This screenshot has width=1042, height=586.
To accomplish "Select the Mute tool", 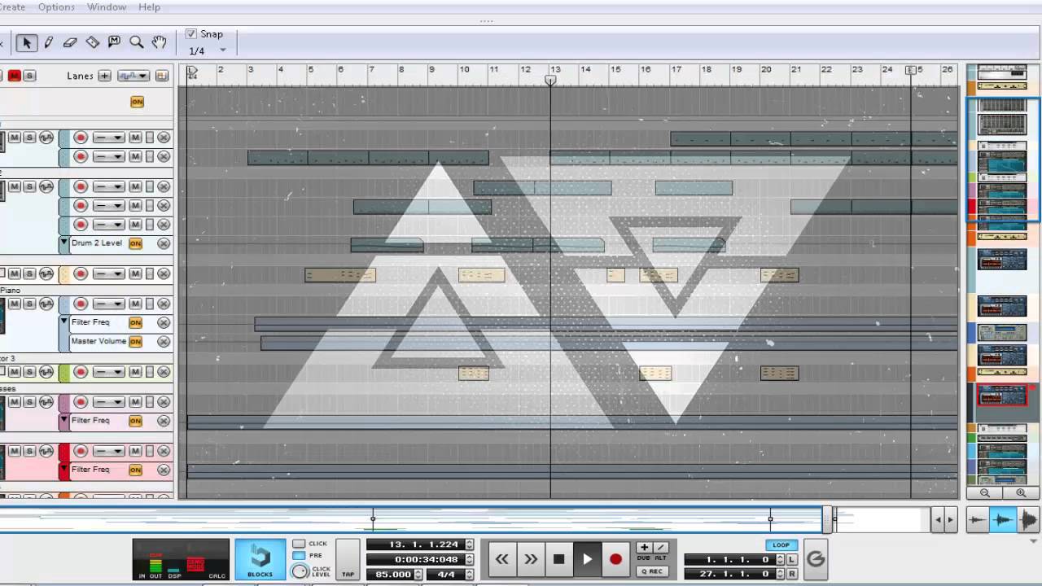I will 115,42.
